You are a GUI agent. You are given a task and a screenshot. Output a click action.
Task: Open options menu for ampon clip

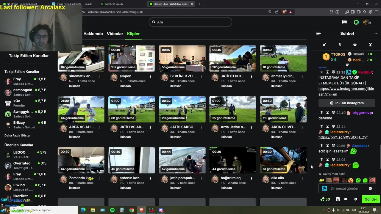click(150, 77)
